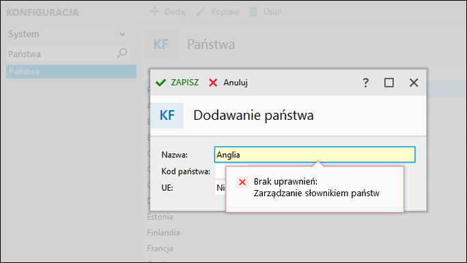Click the KF logo beside Państwa heading

pyautogui.click(x=161, y=44)
